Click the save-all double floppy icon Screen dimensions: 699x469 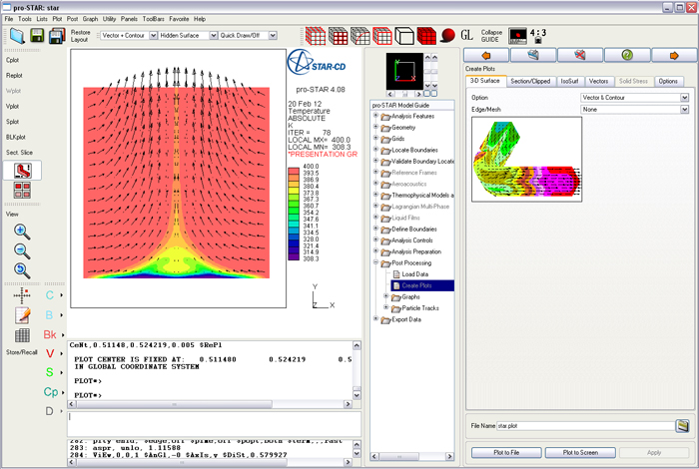(57, 36)
